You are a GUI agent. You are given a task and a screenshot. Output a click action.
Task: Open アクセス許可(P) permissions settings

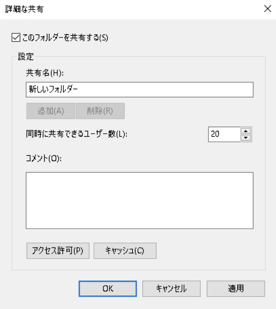tap(58, 251)
